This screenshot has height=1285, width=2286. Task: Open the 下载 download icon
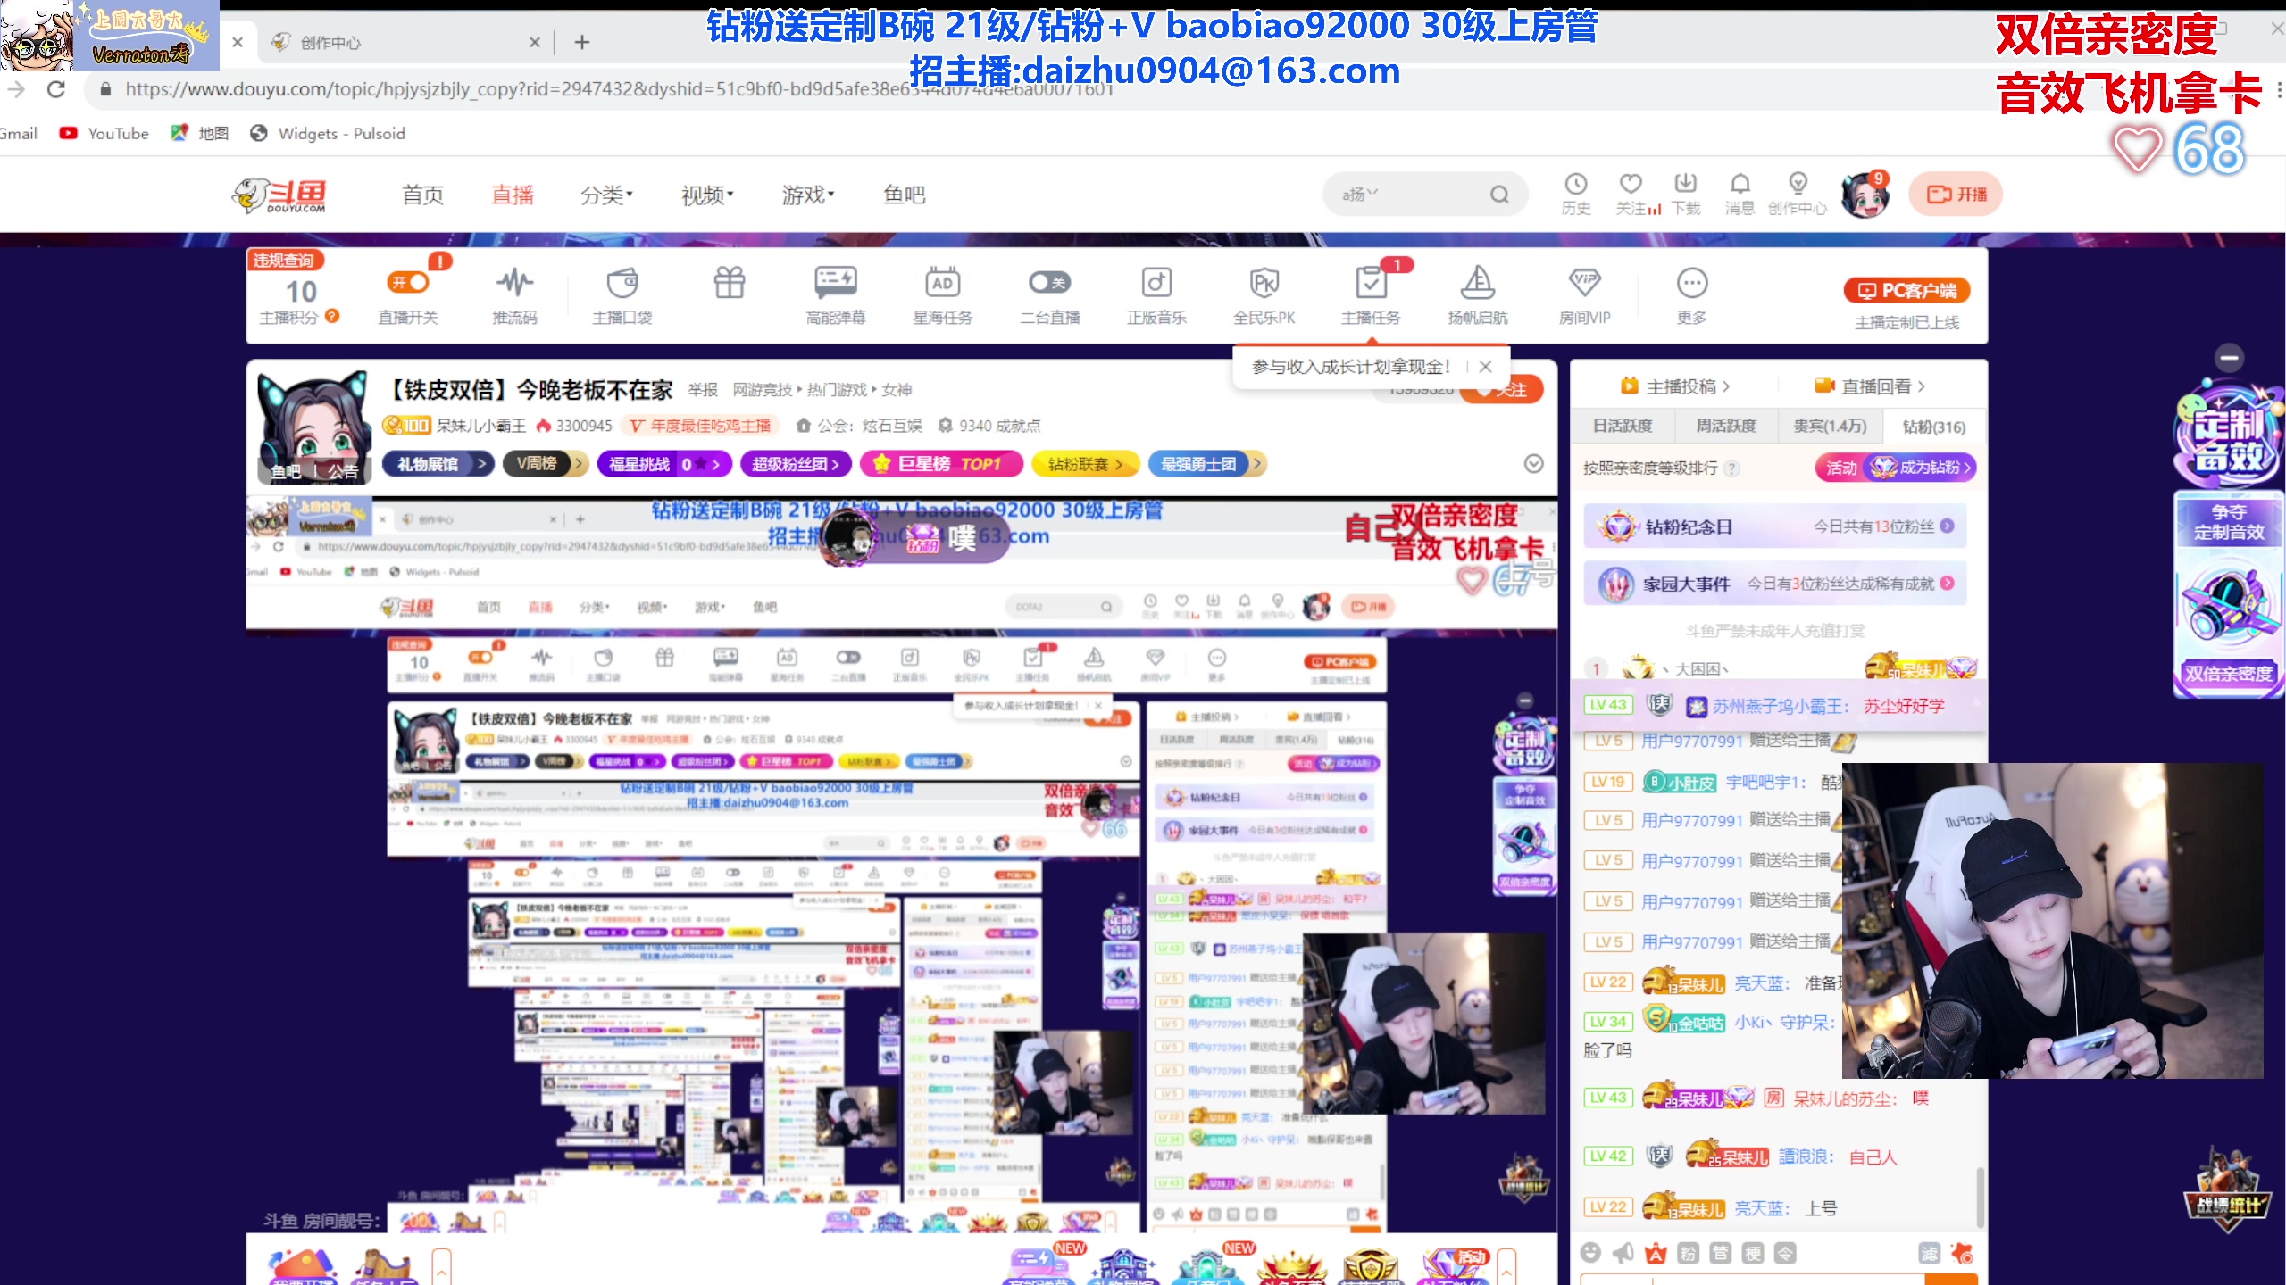point(1686,194)
